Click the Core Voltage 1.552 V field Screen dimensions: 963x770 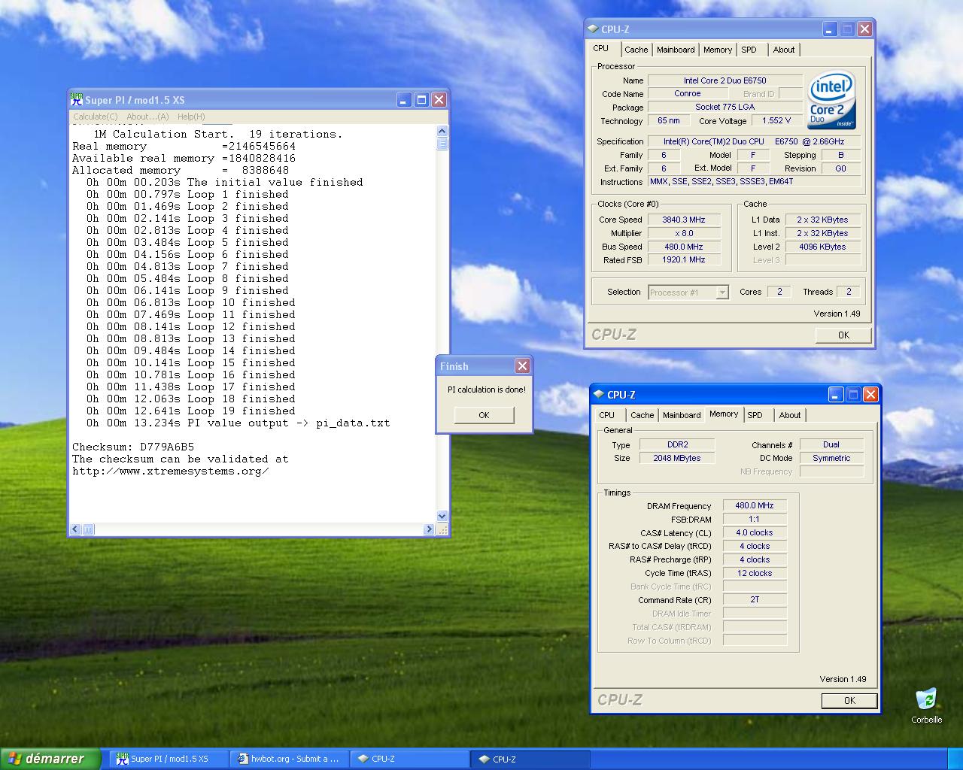(776, 121)
